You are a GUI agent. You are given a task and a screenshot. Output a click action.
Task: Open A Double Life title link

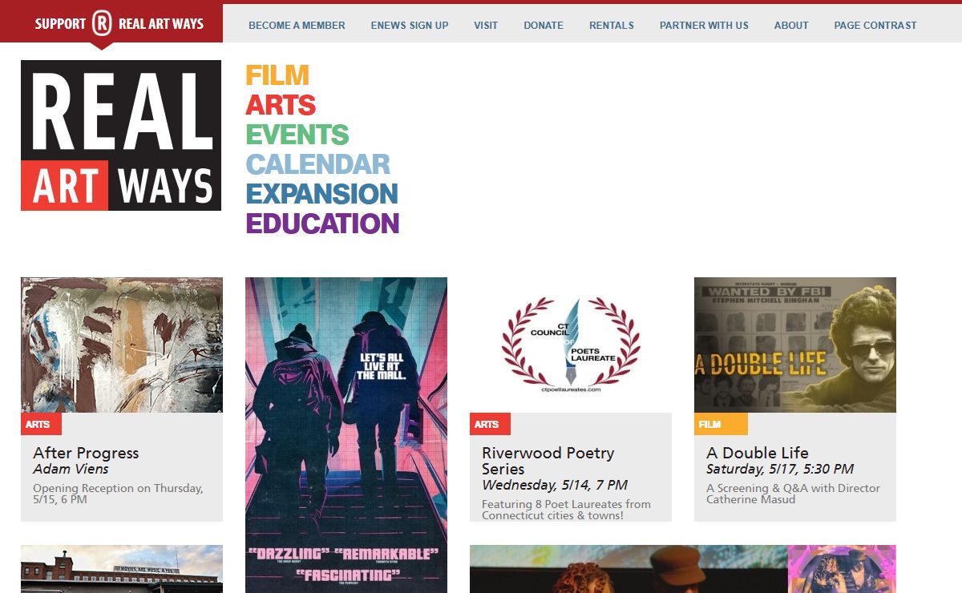[x=758, y=453]
